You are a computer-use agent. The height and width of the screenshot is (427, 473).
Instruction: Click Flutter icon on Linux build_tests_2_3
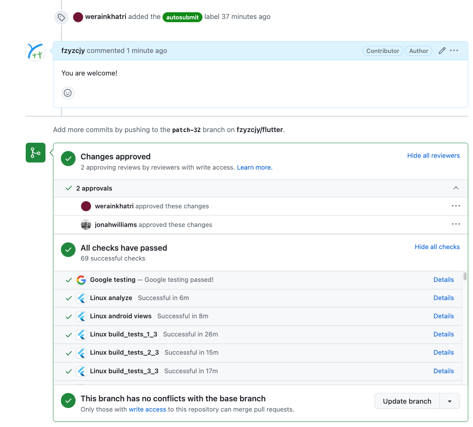click(81, 353)
